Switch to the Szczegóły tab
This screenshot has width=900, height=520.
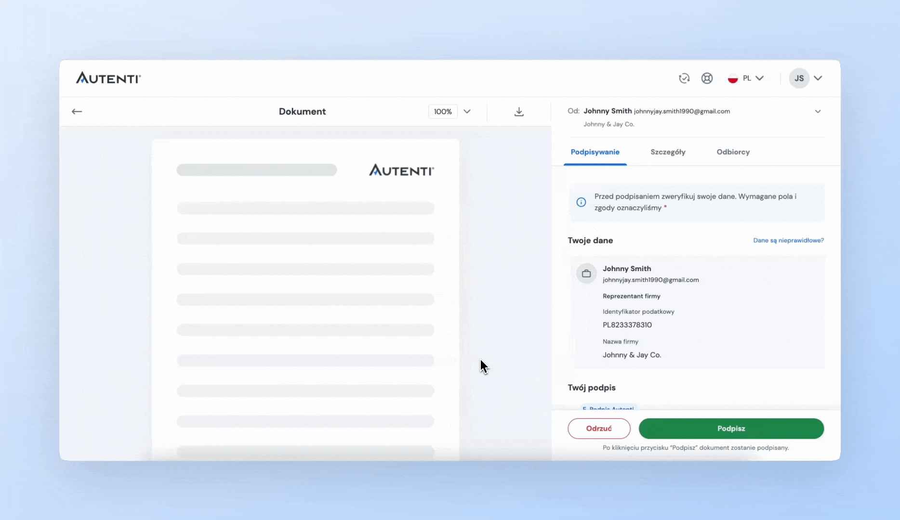(x=668, y=152)
